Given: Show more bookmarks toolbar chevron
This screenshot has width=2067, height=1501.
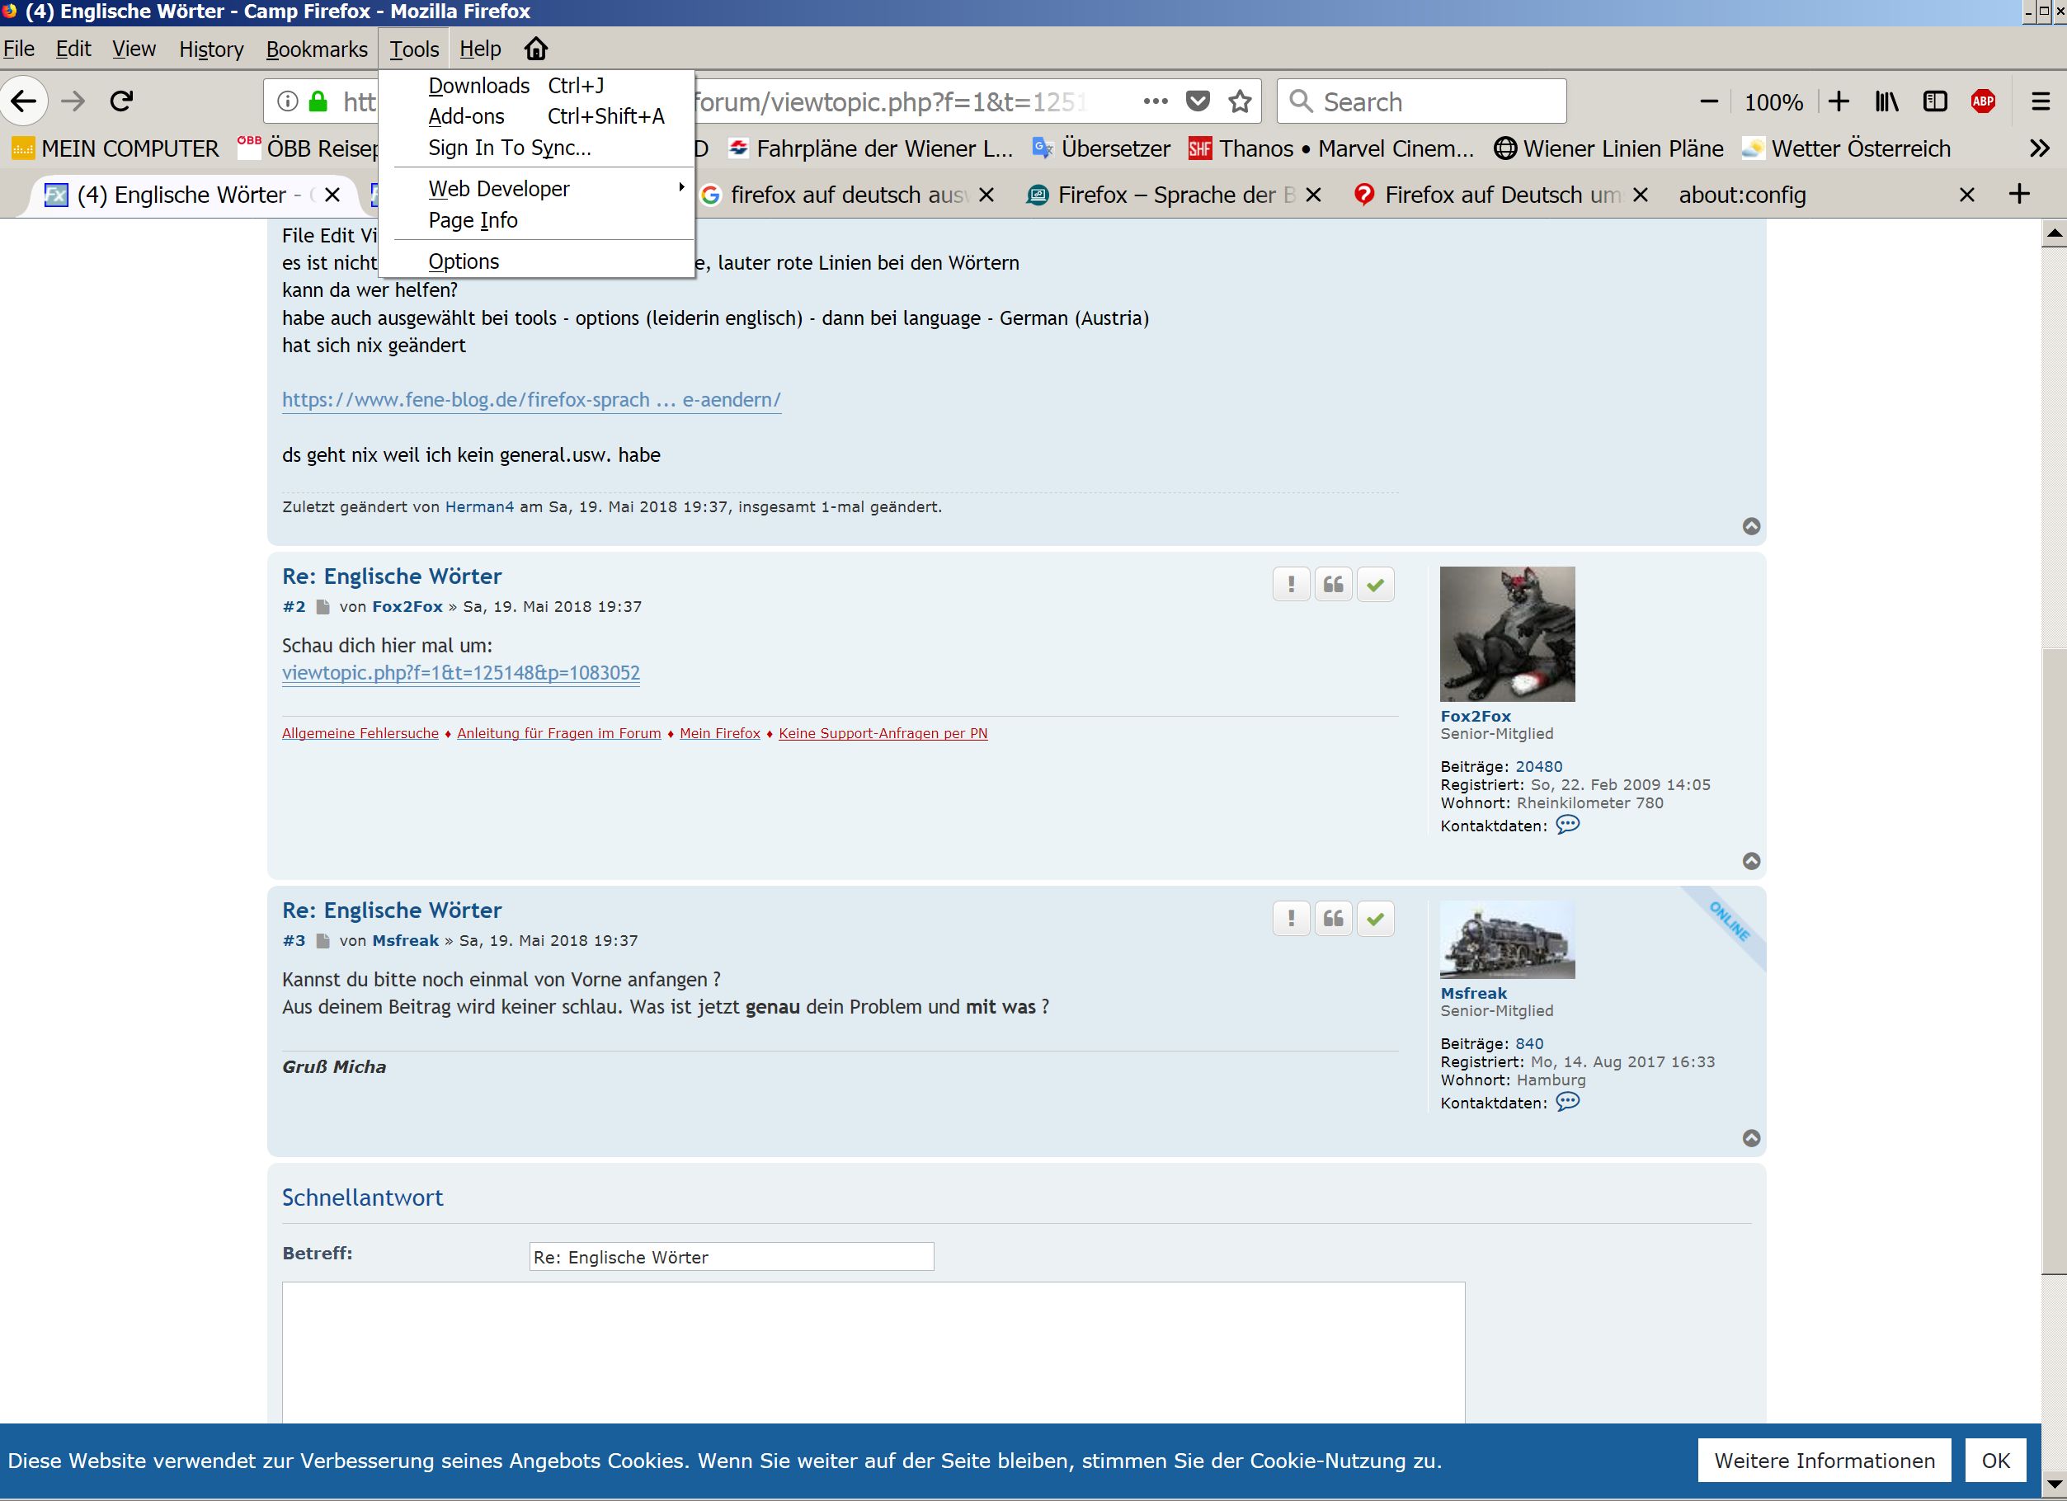Looking at the screenshot, I should [2040, 148].
